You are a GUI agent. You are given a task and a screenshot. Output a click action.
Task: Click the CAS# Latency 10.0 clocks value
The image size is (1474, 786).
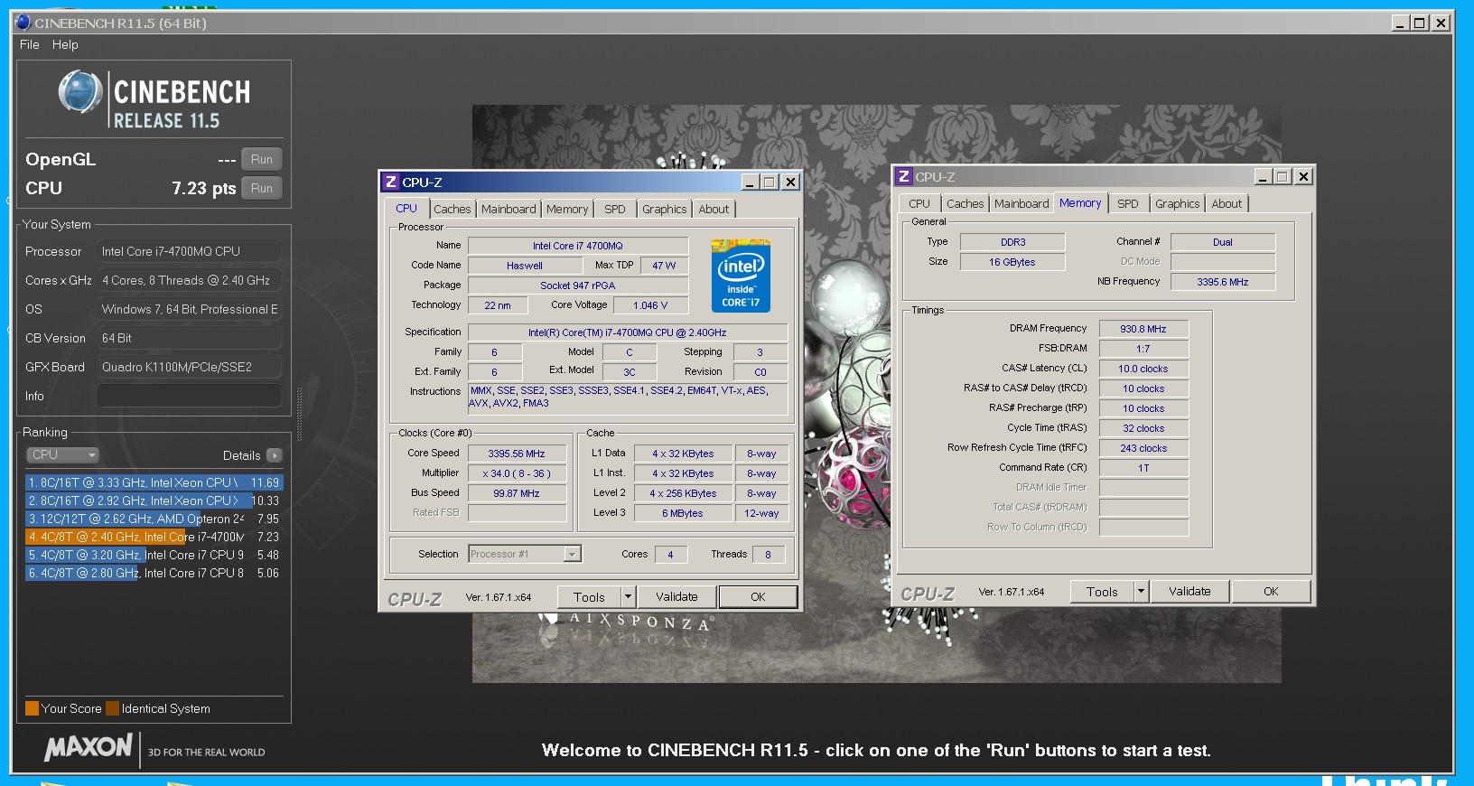coord(1143,369)
